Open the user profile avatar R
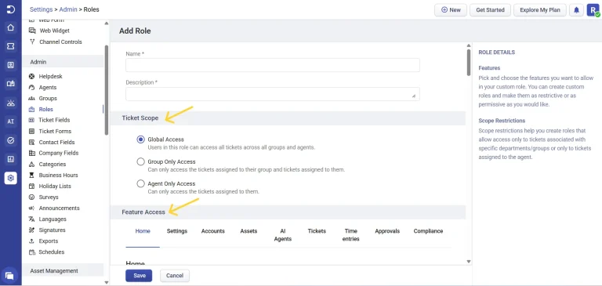602x286 pixels. tap(593, 10)
